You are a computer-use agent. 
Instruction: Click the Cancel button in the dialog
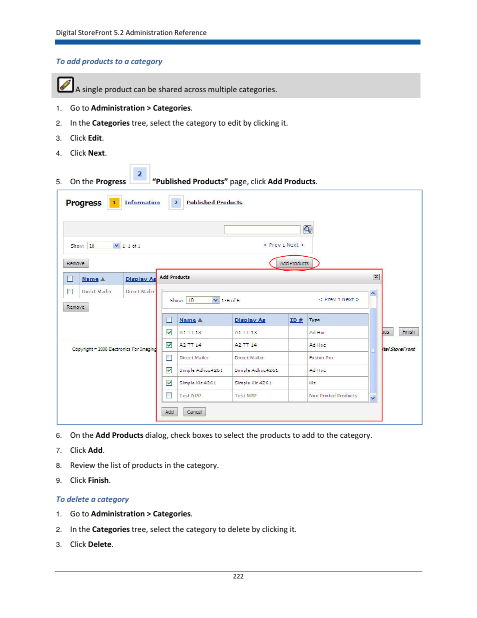pyautogui.click(x=194, y=412)
